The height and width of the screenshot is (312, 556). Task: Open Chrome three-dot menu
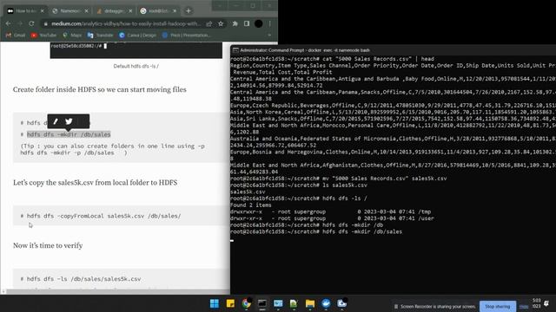coord(270,23)
